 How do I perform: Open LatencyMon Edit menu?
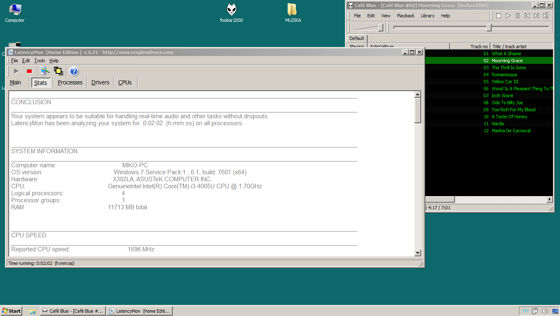click(x=26, y=61)
